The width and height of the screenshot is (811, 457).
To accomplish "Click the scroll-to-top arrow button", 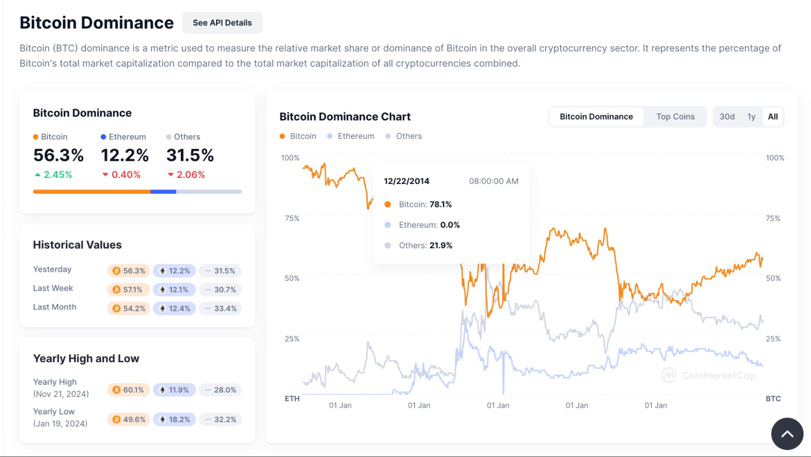I will point(787,434).
